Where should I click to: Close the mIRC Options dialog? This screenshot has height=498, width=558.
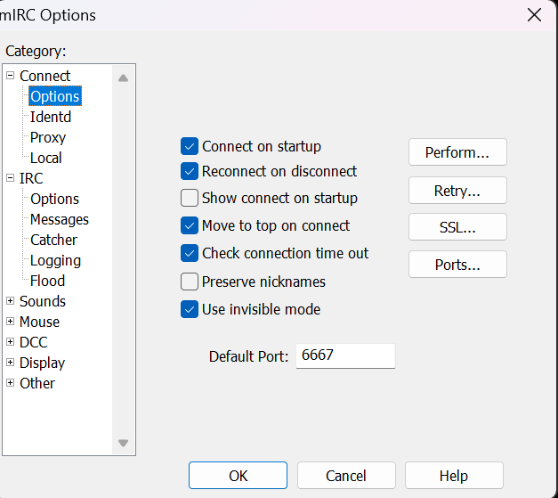coord(534,14)
